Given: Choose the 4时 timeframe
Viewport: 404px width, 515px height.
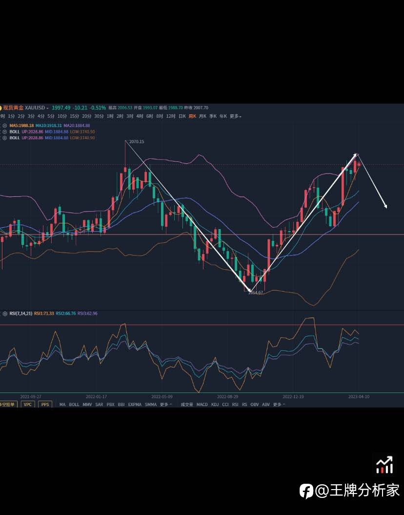Looking at the screenshot, I should [x=140, y=116].
